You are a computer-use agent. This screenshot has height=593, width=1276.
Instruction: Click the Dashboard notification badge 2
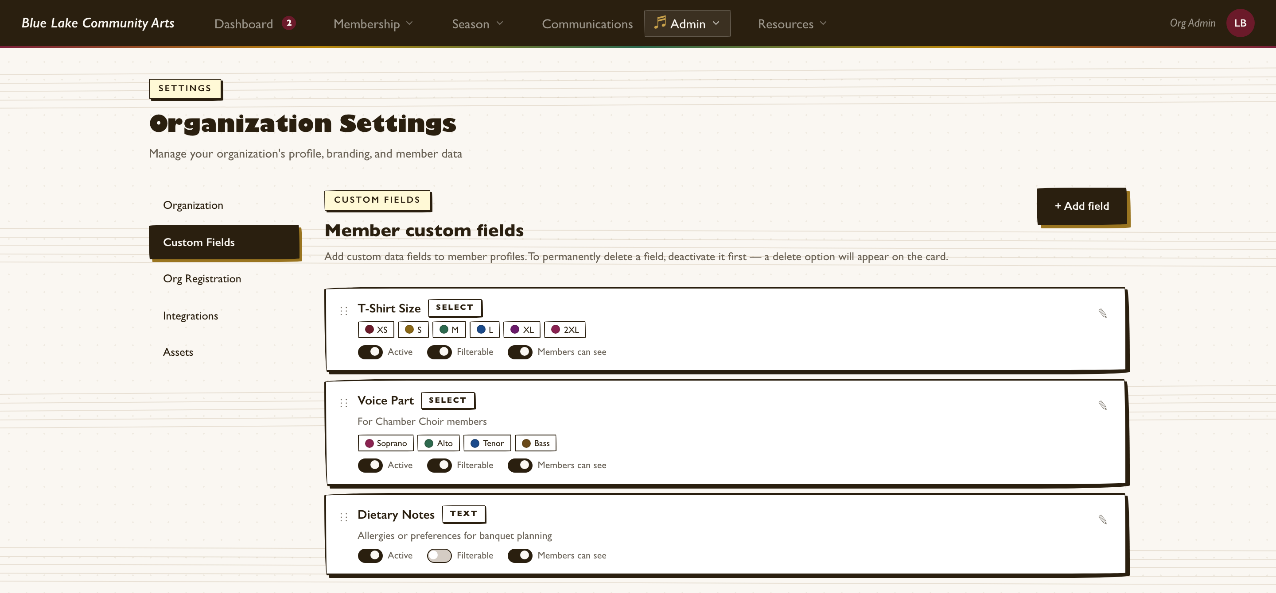pos(289,23)
